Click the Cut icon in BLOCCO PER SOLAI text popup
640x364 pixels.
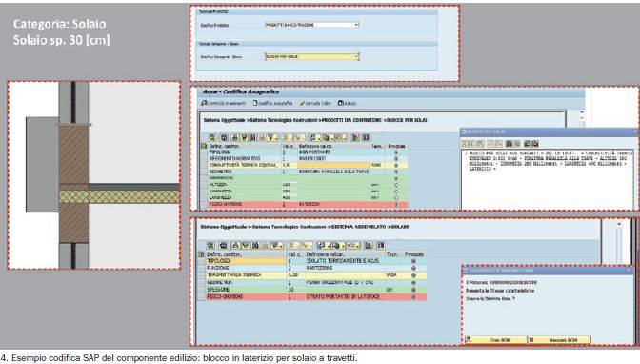point(465,144)
